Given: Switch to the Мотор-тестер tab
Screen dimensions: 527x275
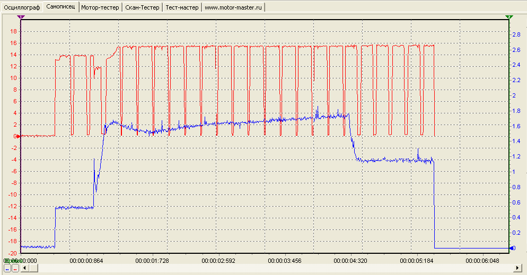Looking at the screenshot, I should pyautogui.click(x=100, y=7).
